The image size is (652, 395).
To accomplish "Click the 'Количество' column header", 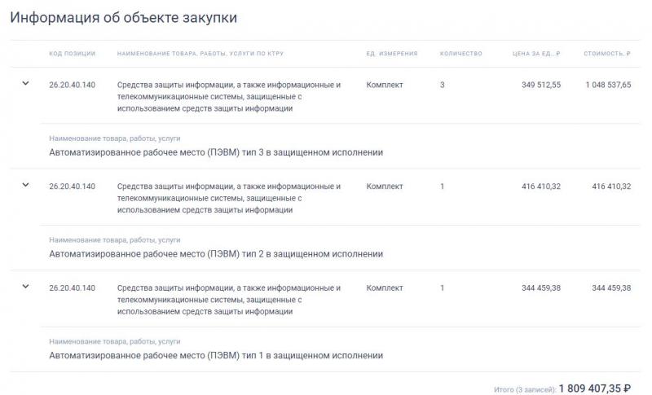I will click(x=461, y=54).
